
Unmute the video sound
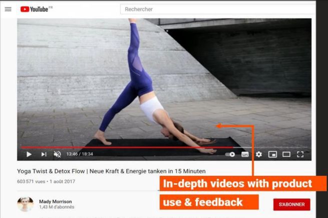click(x=57, y=154)
